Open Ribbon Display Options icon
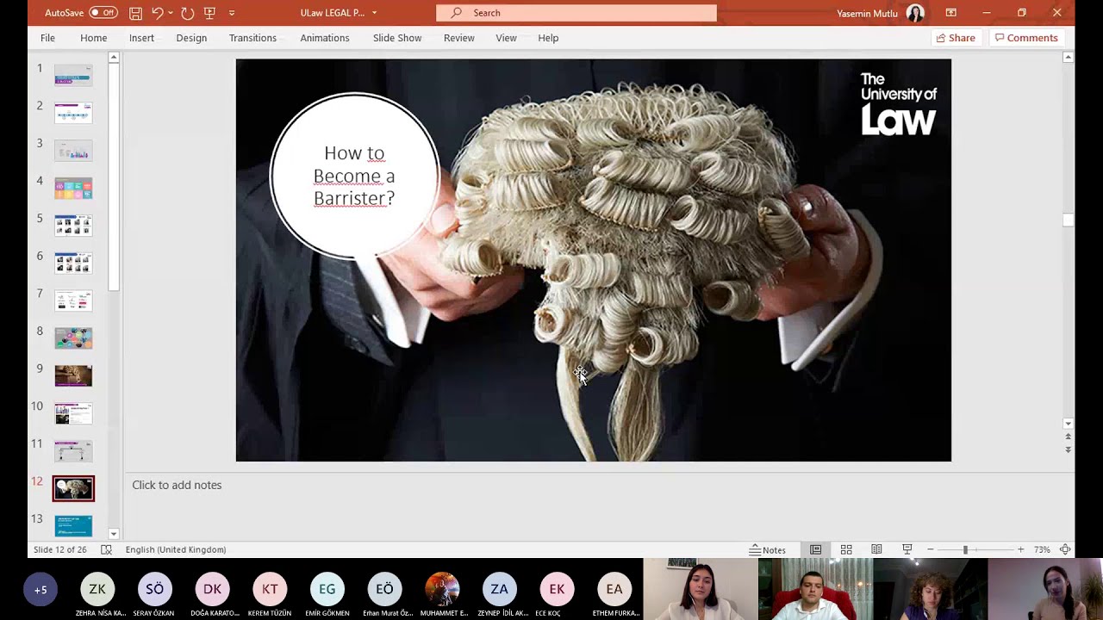1103x620 pixels. pos(950,13)
